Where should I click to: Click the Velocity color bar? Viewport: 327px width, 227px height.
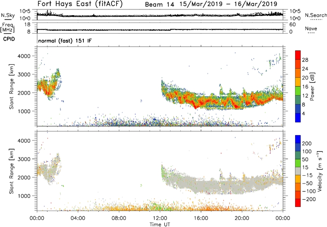pyautogui.click(x=298, y=171)
